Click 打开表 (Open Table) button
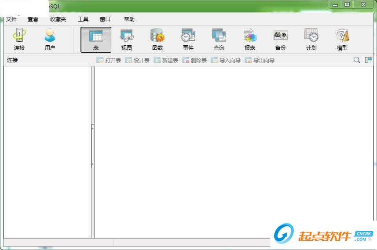 [109, 60]
